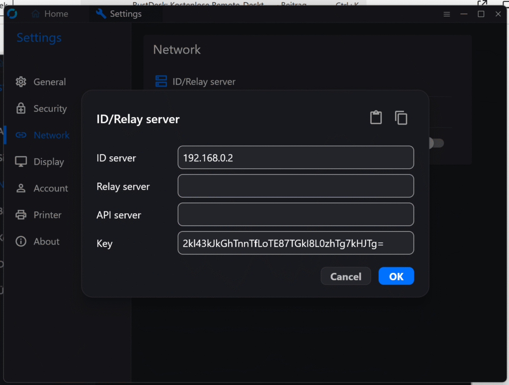Screen dimensions: 509x385
Task: Click the copy server config icon
Action: click(401, 118)
